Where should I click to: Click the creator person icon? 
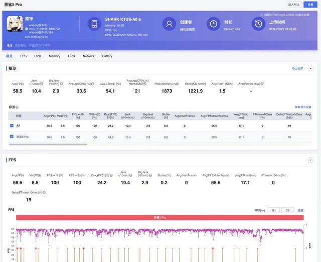pyautogui.click(x=169, y=24)
